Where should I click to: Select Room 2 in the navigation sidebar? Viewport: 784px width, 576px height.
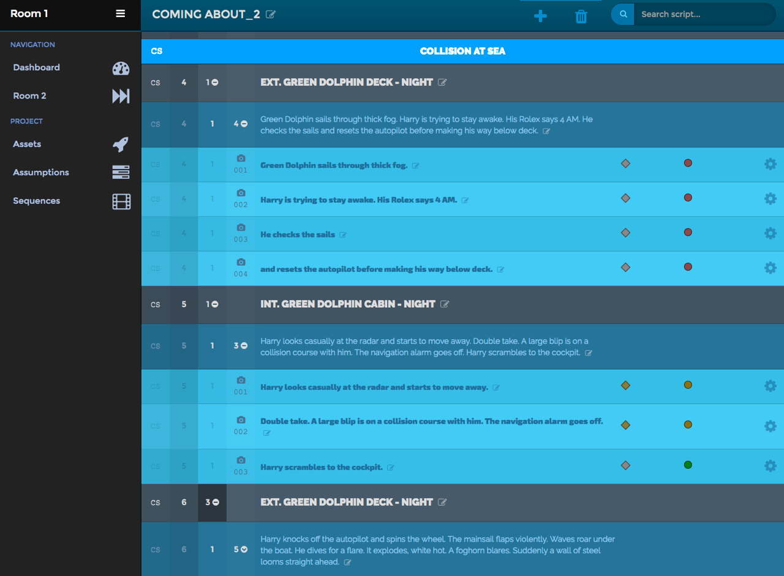coord(29,95)
